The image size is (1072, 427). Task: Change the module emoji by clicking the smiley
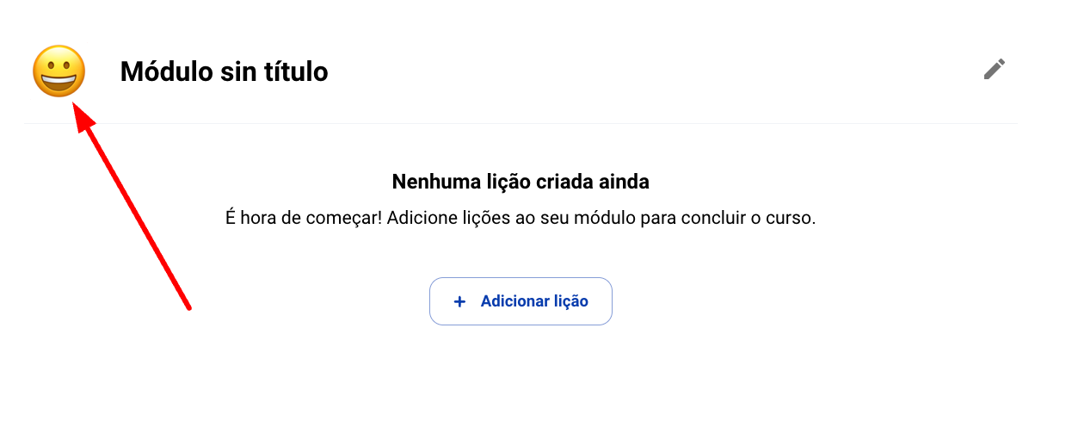click(x=59, y=71)
